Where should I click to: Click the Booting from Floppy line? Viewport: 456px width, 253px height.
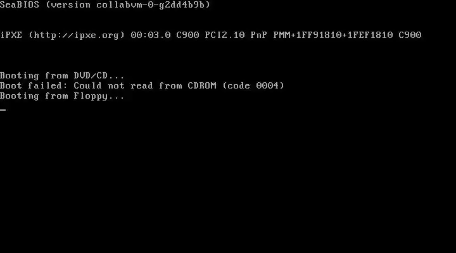click(62, 96)
